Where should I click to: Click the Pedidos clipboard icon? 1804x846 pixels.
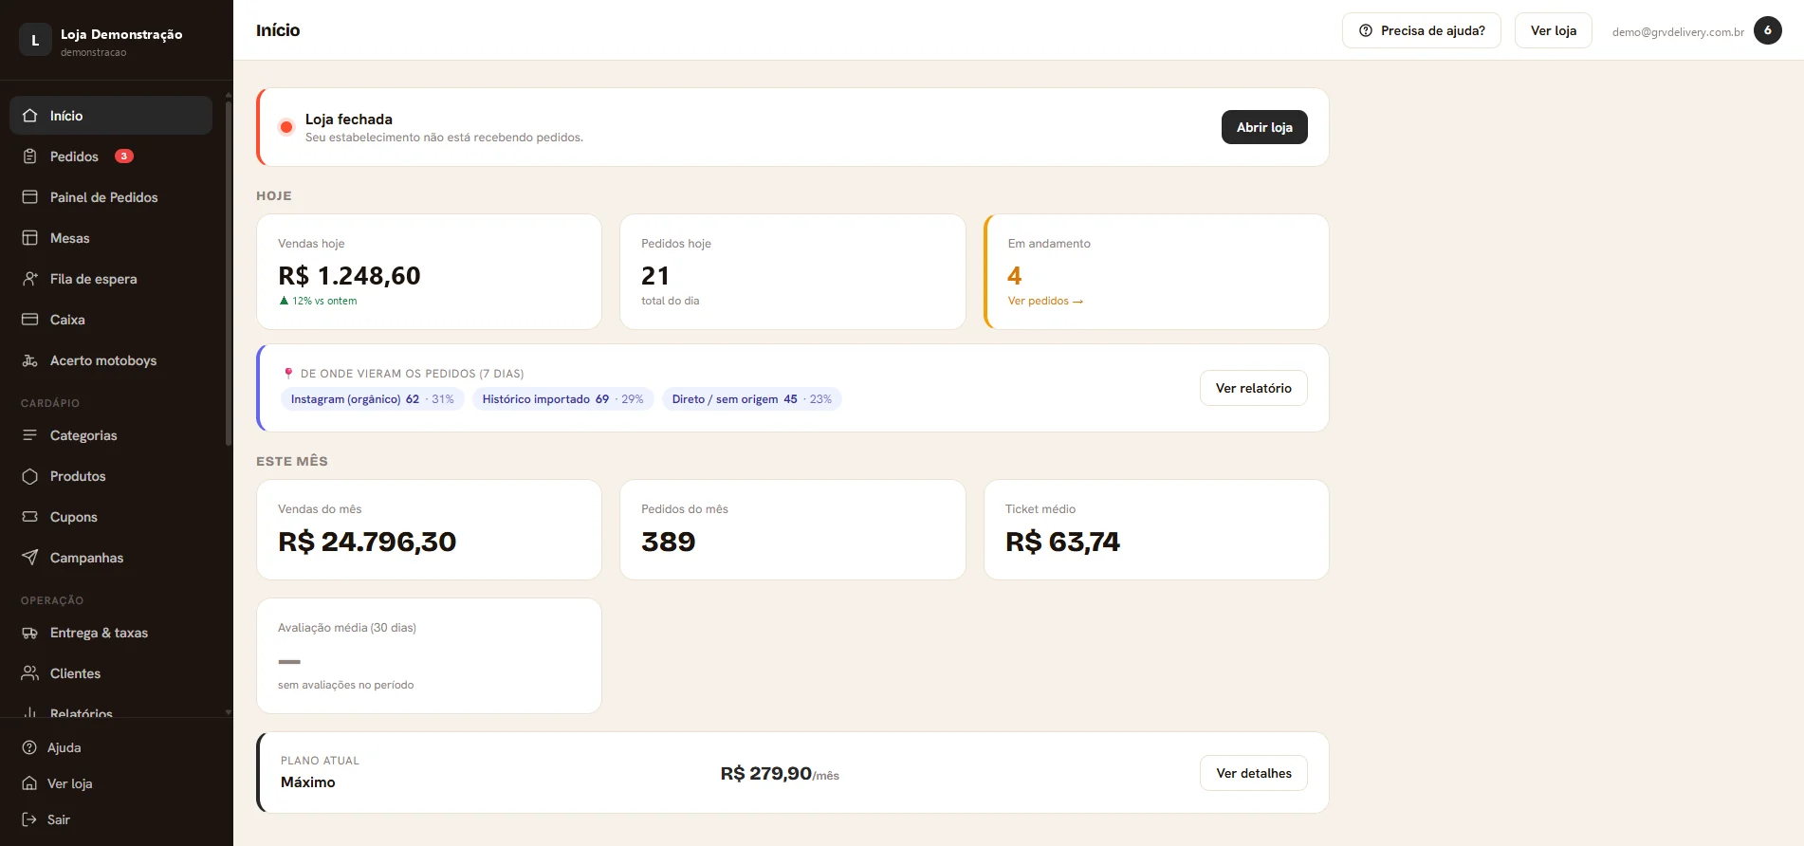(30, 156)
